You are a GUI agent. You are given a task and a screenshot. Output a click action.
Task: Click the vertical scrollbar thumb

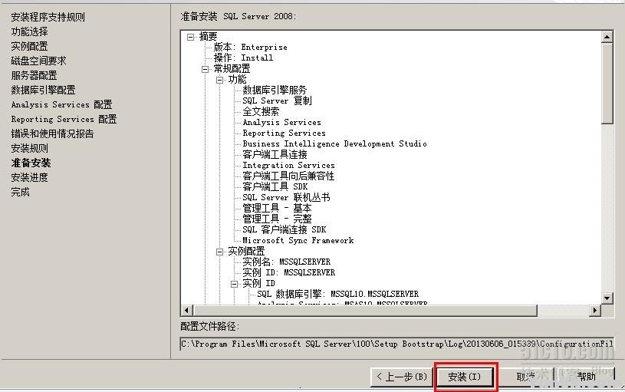pyautogui.click(x=607, y=84)
